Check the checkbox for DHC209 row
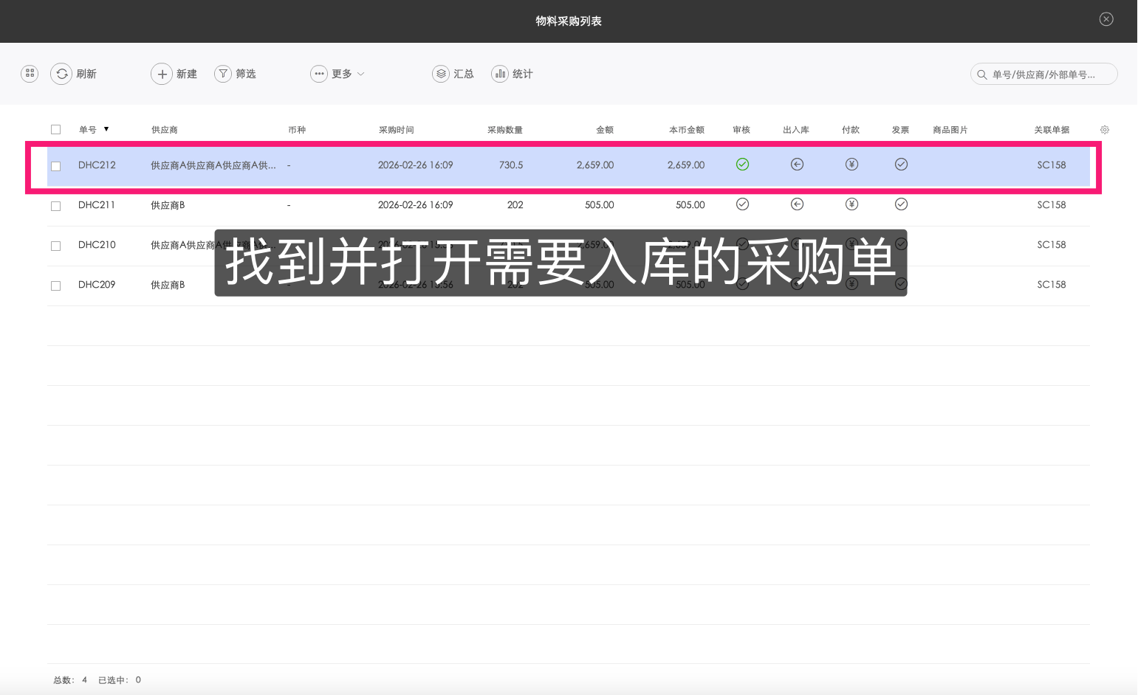Image resolution: width=1138 pixels, height=695 pixels. [55, 286]
